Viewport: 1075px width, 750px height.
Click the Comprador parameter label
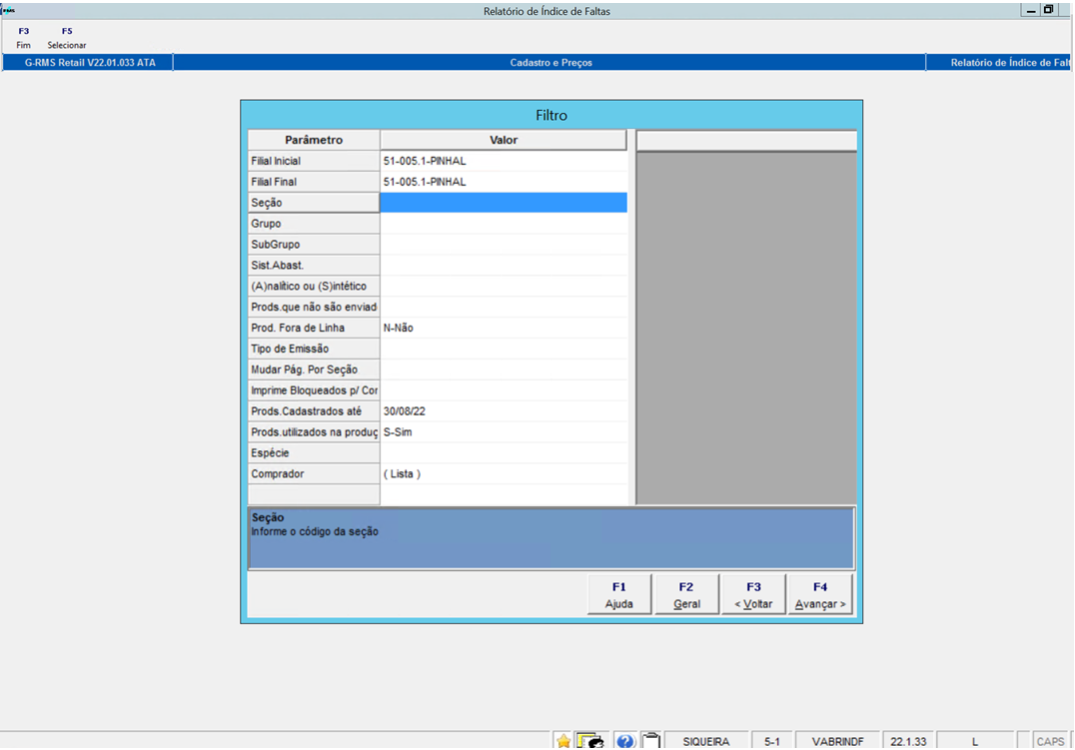[x=314, y=473]
